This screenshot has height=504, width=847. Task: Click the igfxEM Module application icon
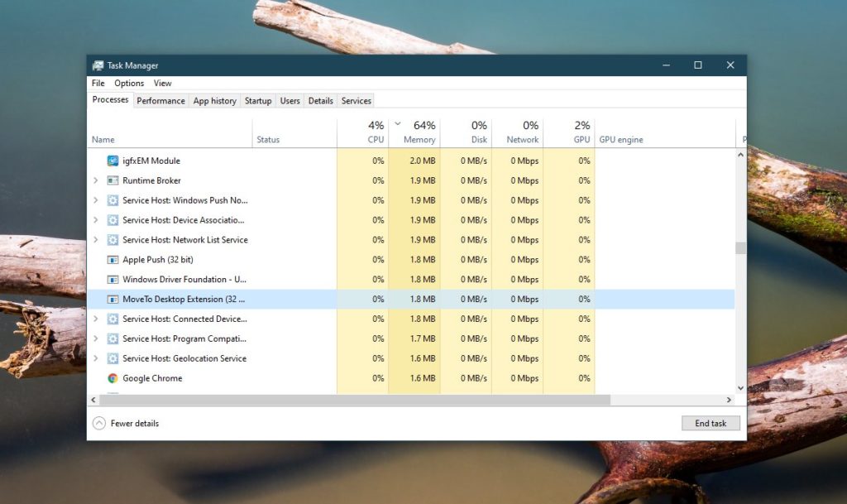112,161
